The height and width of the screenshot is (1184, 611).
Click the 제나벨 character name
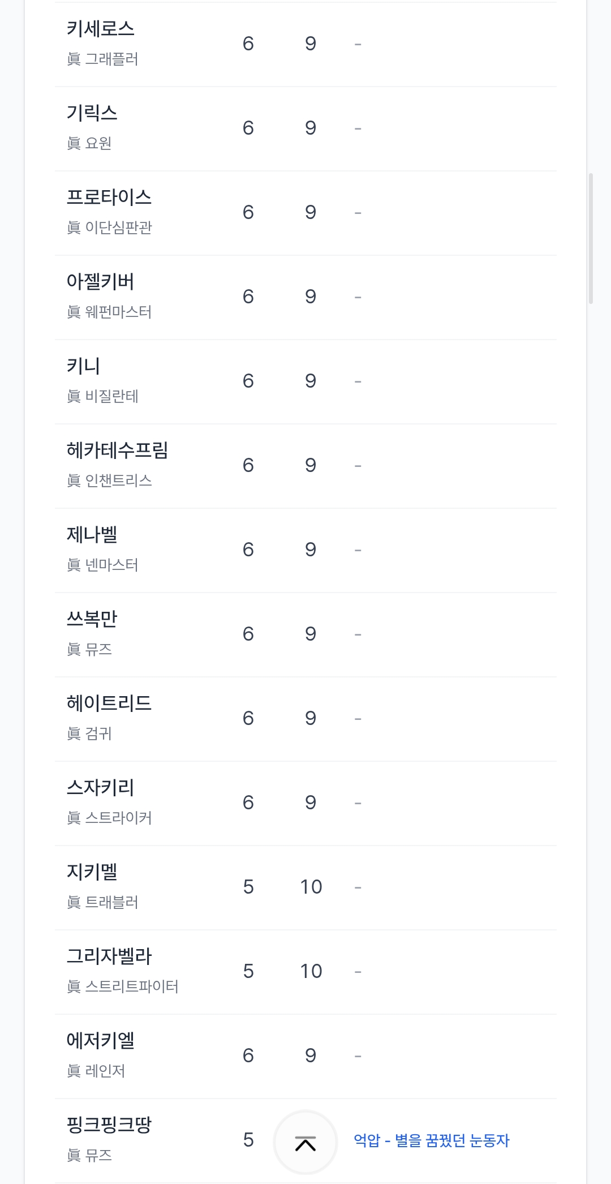[92, 535]
